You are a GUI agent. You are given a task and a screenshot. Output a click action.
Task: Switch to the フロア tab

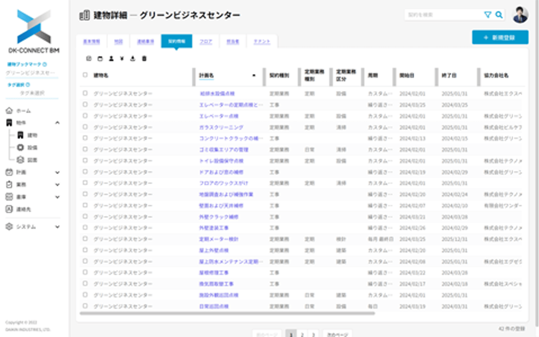click(x=205, y=42)
